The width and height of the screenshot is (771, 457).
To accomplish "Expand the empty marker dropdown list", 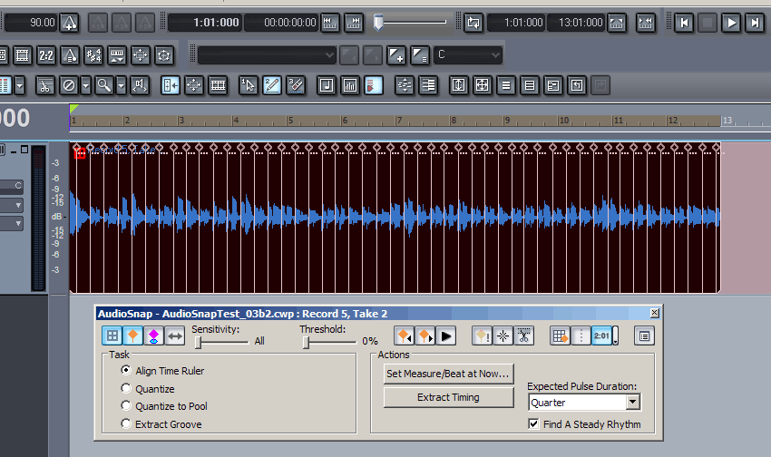I will tap(329, 56).
